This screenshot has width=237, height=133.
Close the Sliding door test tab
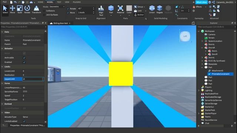tap(70, 23)
